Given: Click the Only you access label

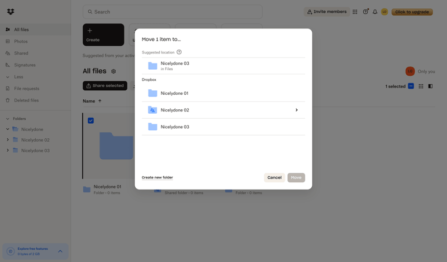Looking at the screenshot, I should coord(426,71).
